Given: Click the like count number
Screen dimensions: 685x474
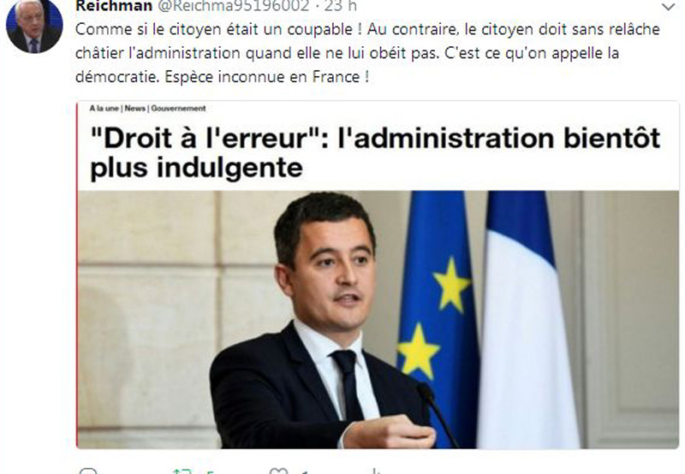Looking at the screenshot, I should [306, 471].
